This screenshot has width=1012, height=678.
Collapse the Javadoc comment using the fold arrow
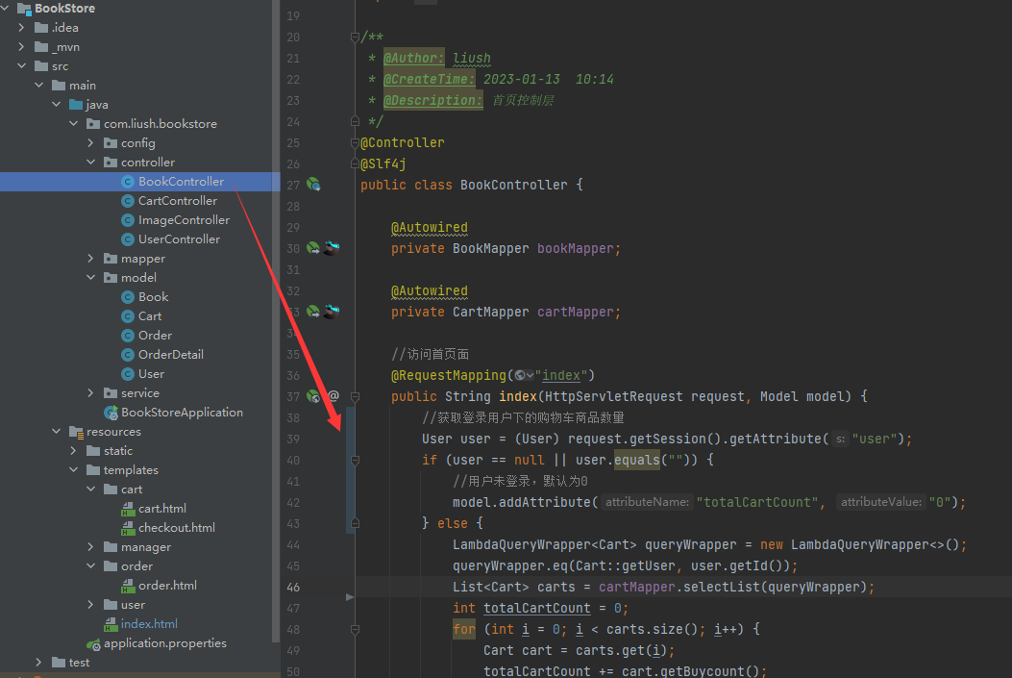pyautogui.click(x=355, y=37)
